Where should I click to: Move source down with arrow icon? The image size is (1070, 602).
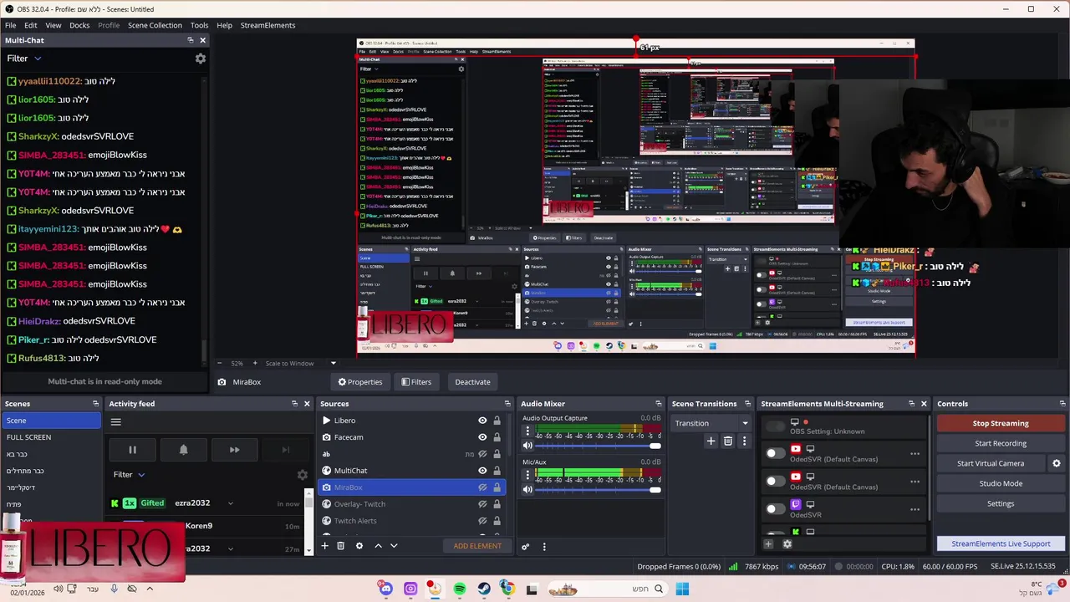click(394, 546)
